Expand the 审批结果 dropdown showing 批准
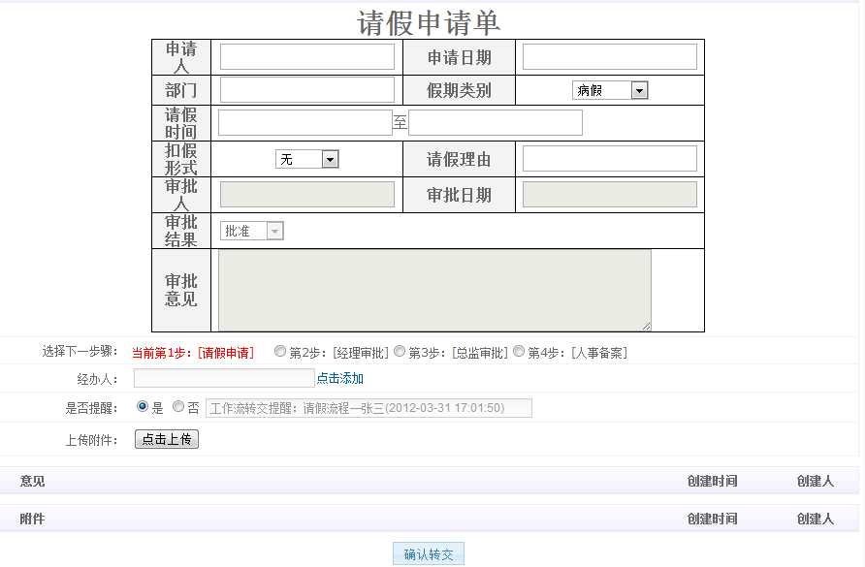The height and width of the screenshot is (567, 865). (x=272, y=230)
